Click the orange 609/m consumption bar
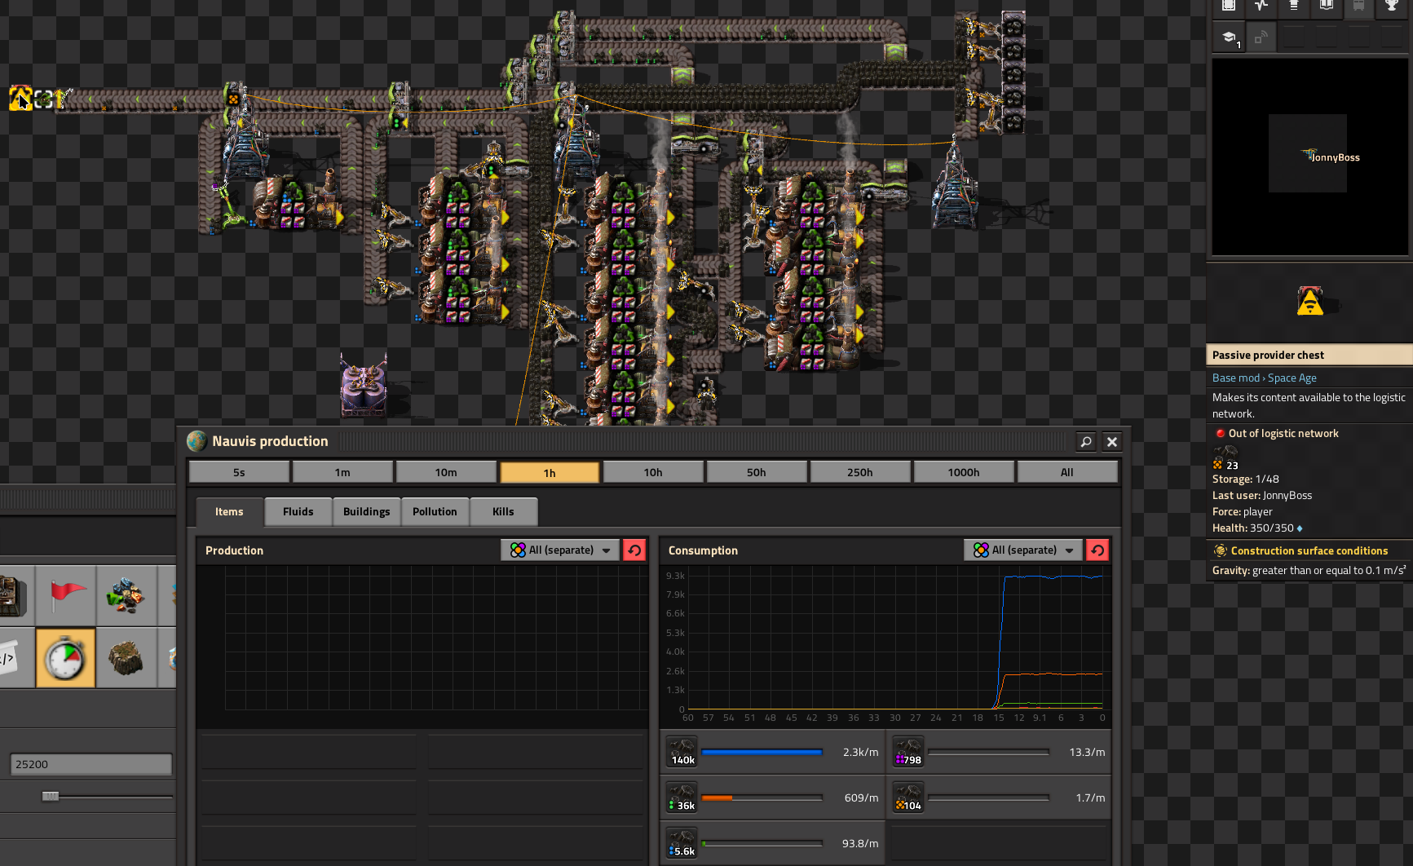The image size is (1413, 866). [x=762, y=798]
